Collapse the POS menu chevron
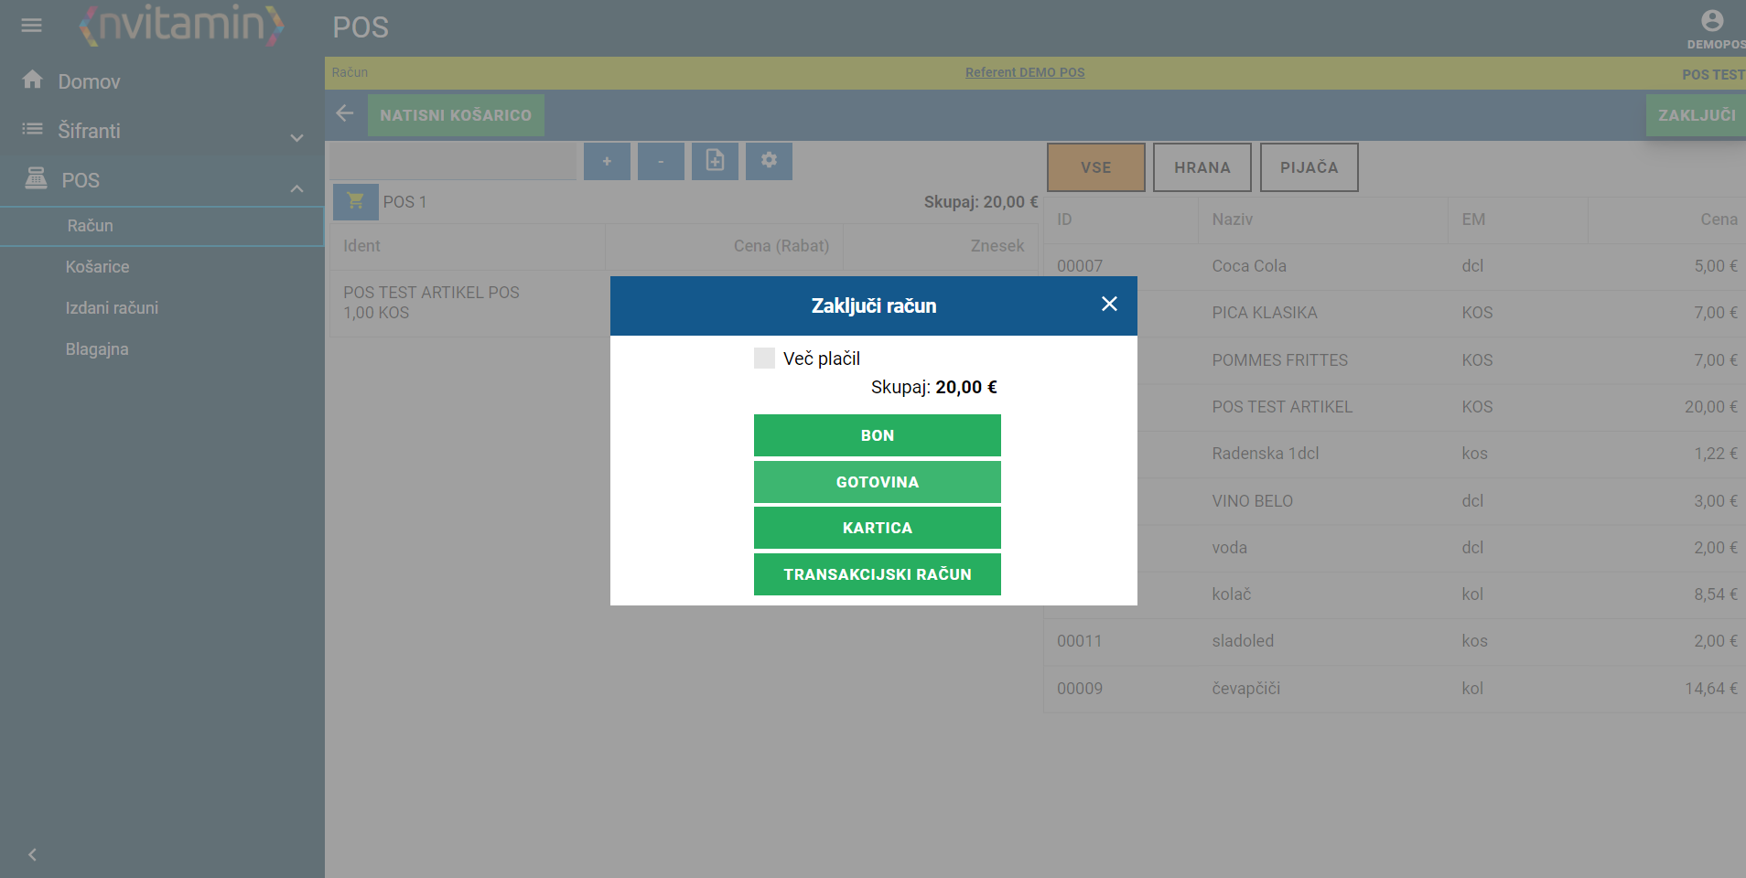The height and width of the screenshot is (878, 1746). [x=296, y=188]
